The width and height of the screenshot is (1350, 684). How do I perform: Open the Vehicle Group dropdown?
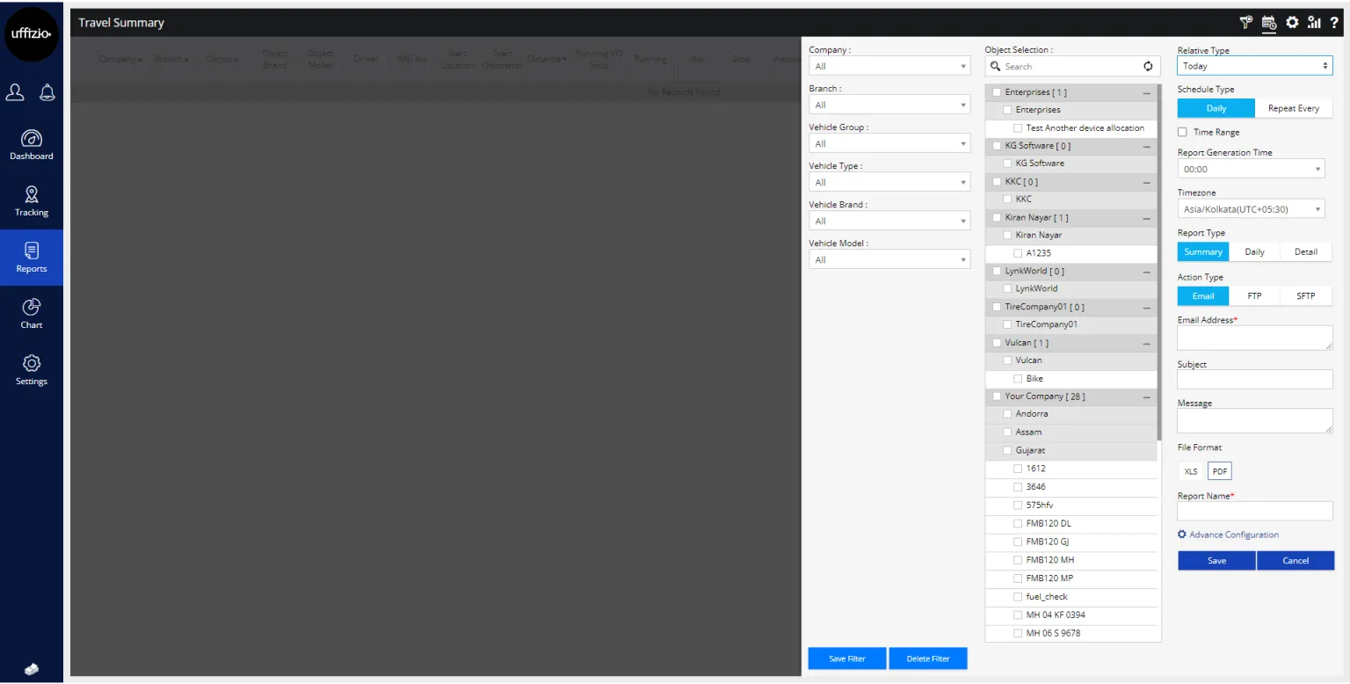[x=889, y=143]
